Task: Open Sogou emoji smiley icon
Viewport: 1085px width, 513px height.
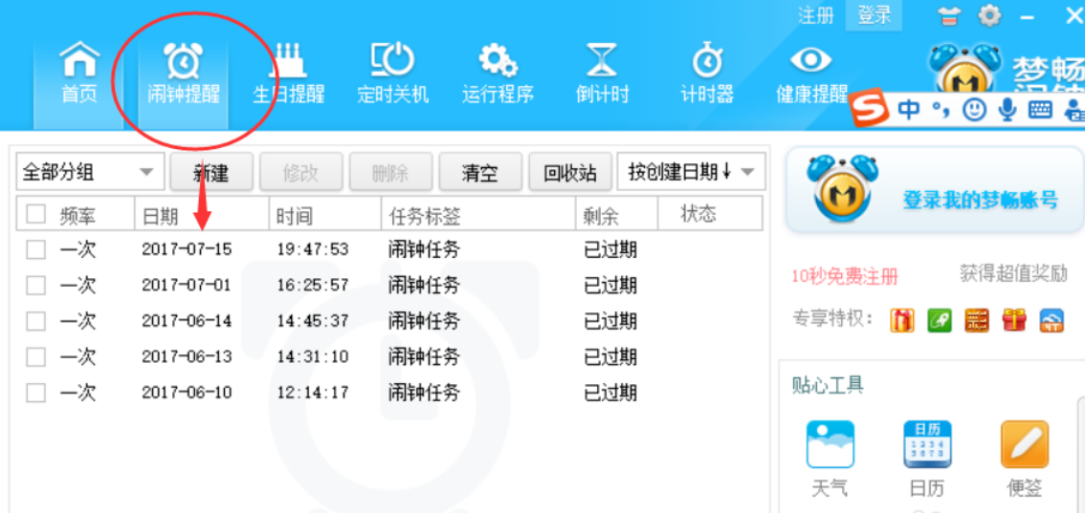Action: coord(974,109)
